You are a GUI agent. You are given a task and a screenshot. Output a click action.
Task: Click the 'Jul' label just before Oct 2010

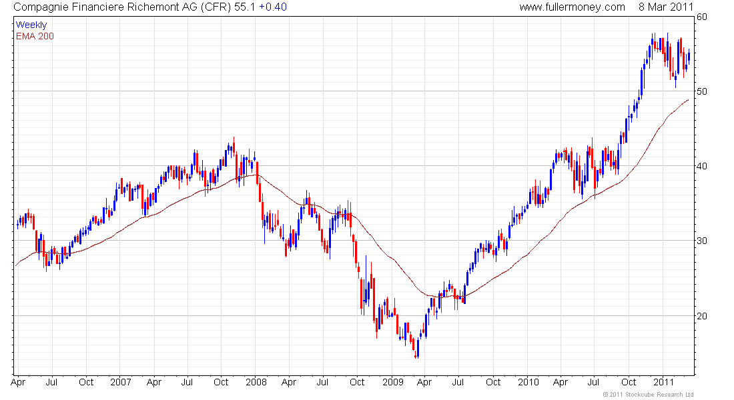[x=593, y=382]
